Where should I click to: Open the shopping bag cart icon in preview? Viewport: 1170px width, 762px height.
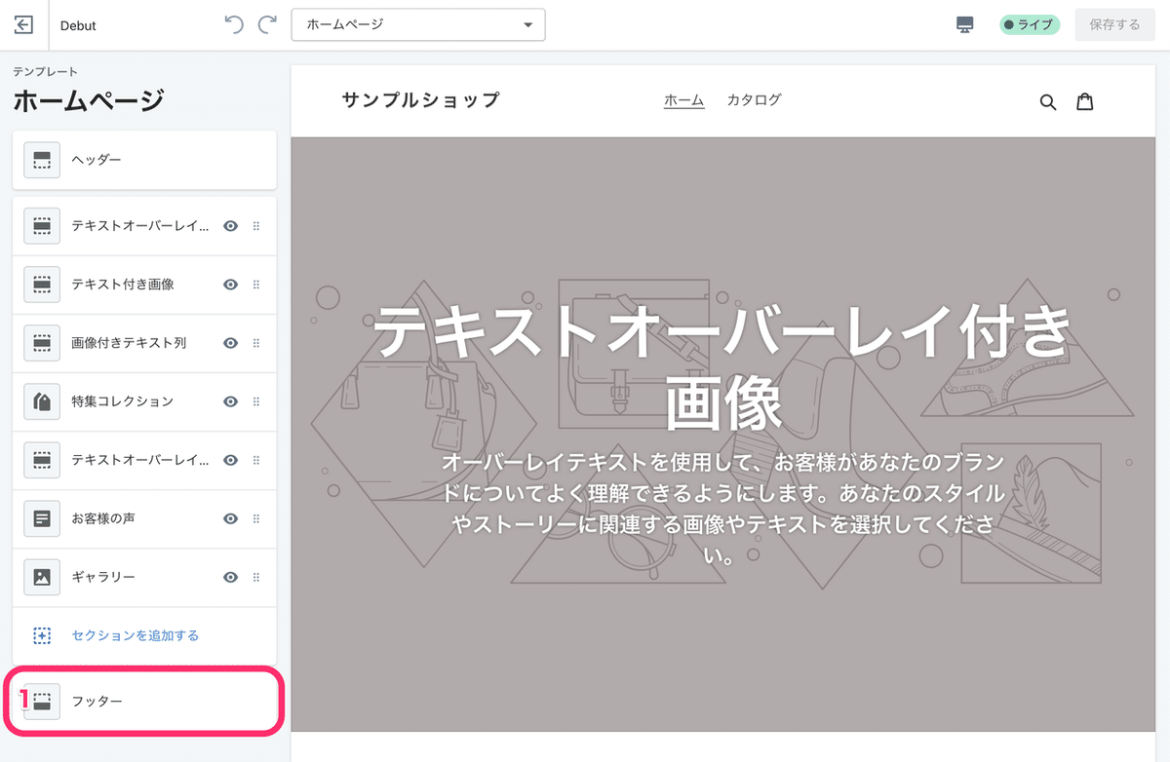point(1084,101)
